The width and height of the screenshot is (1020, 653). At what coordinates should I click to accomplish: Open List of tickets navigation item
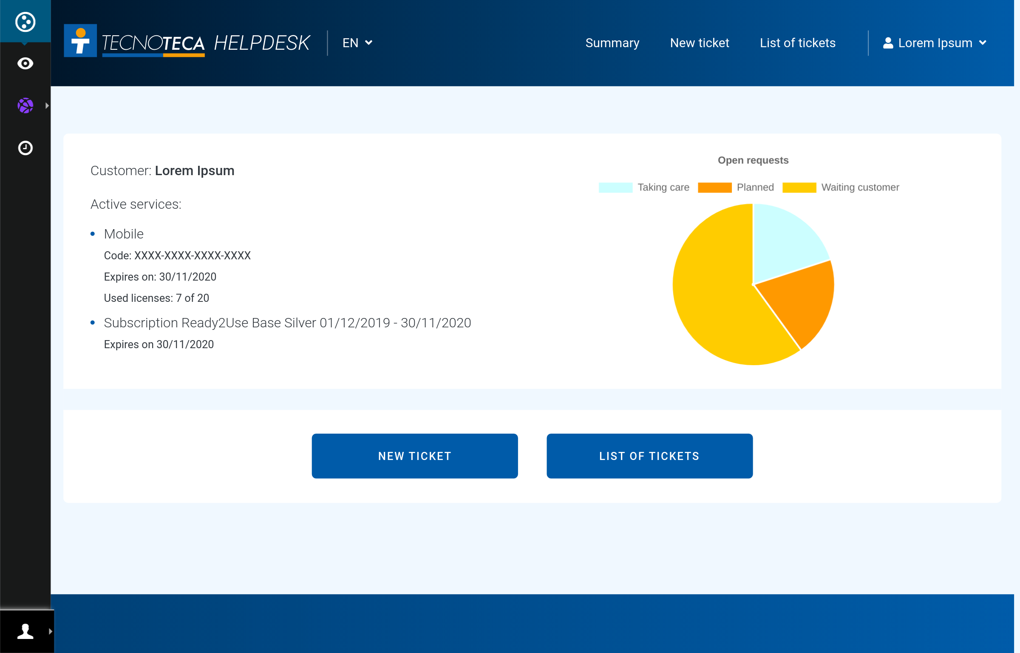click(x=797, y=43)
